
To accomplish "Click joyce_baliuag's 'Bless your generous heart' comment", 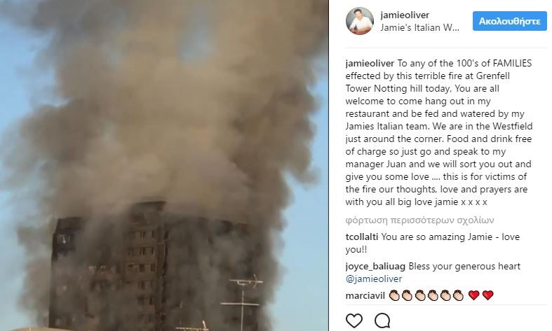I will click(464, 267).
